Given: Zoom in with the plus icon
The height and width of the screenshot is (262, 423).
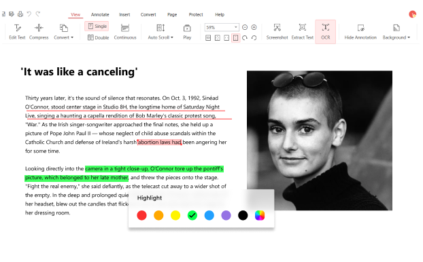Looking at the screenshot, I should 254,27.
